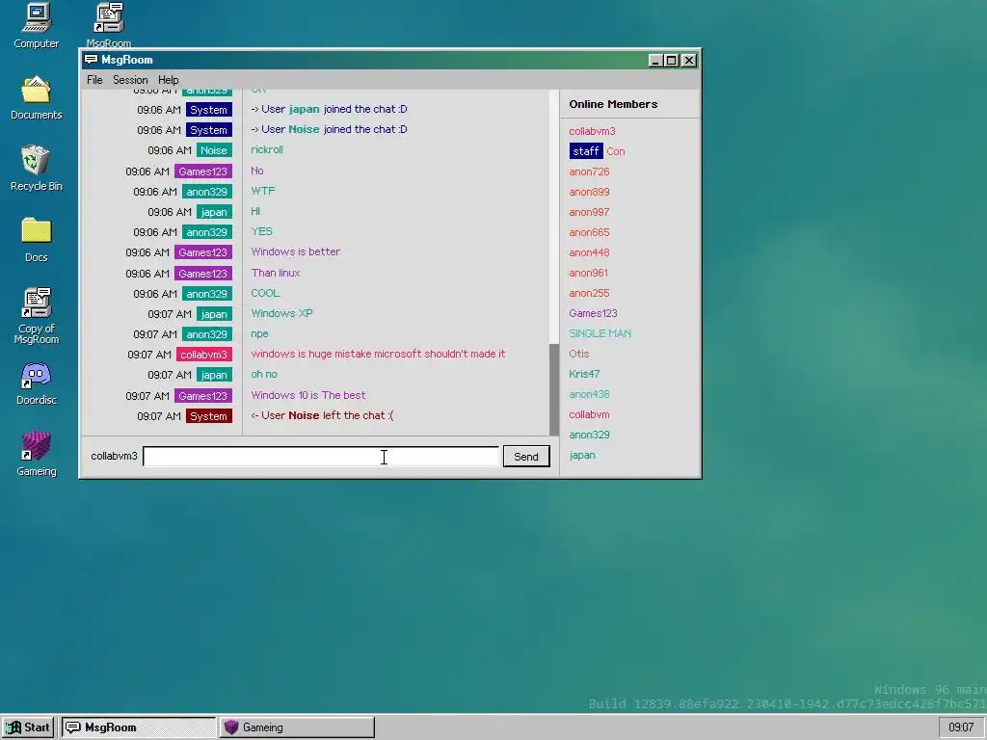Click 'windows is huge mistake' message
Screen dimensions: 987x740
click(378, 354)
